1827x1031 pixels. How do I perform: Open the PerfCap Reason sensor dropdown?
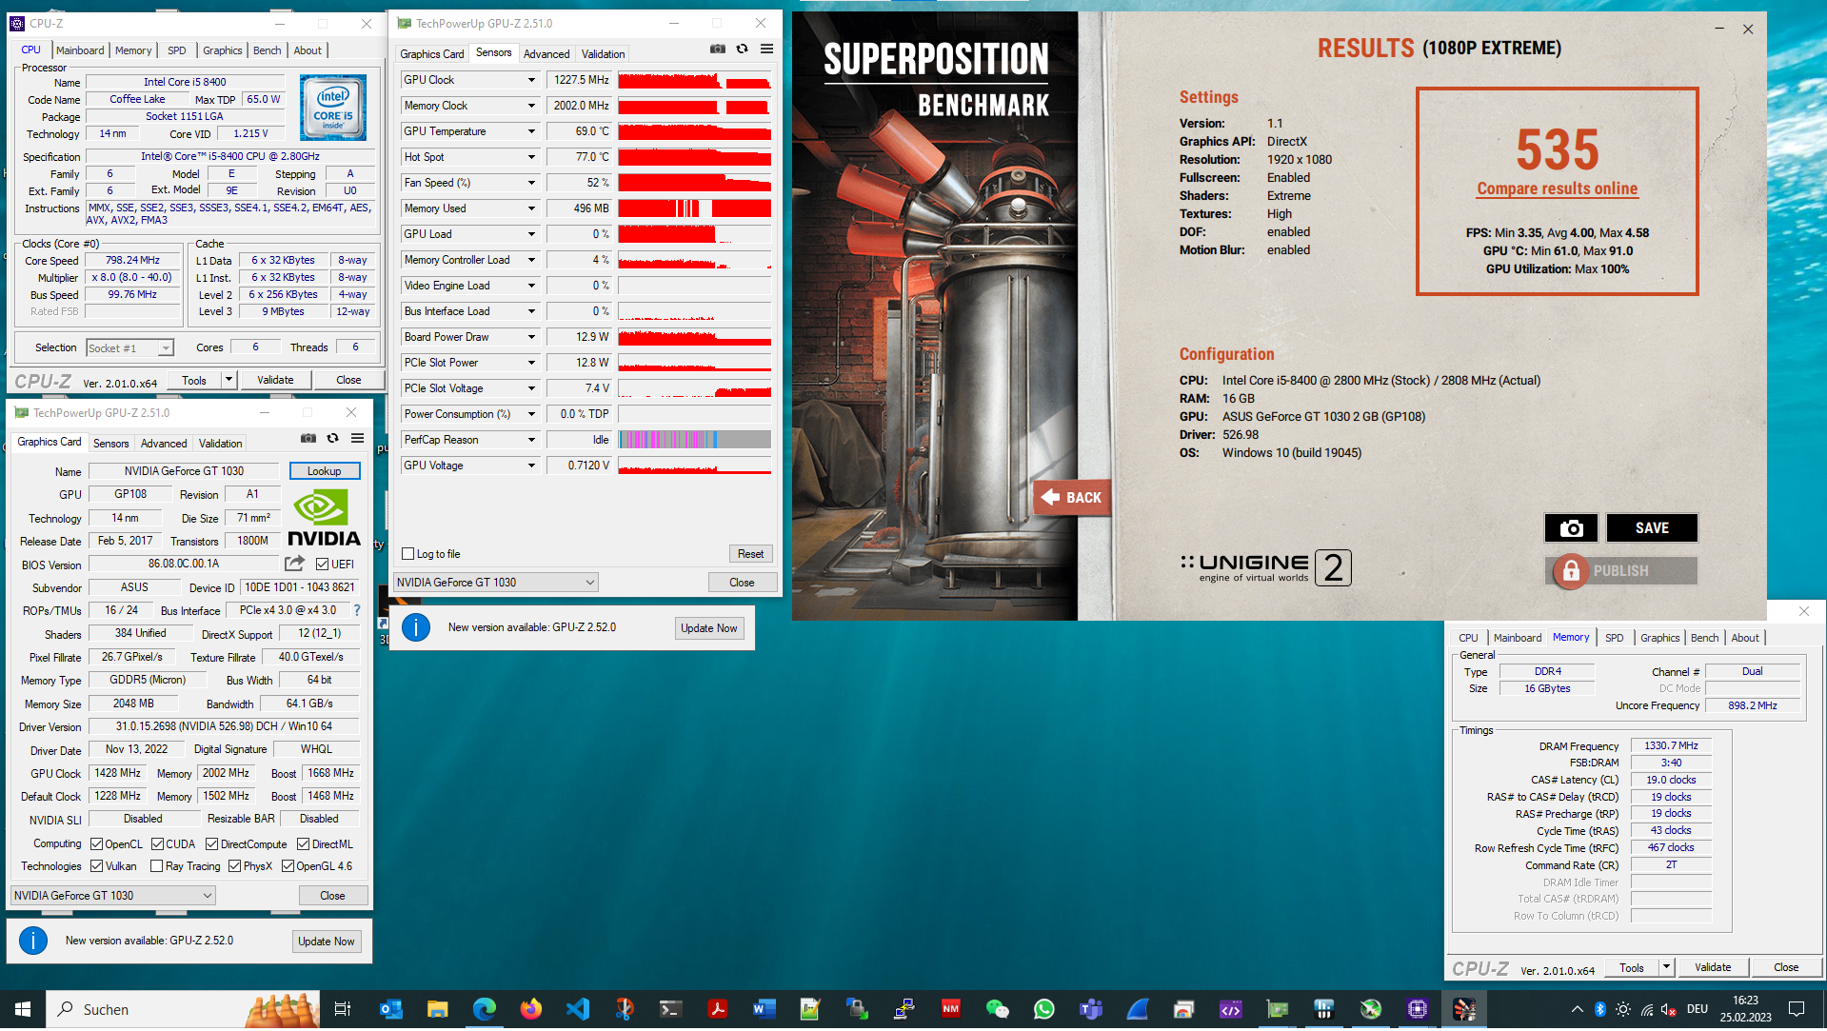[x=531, y=440]
